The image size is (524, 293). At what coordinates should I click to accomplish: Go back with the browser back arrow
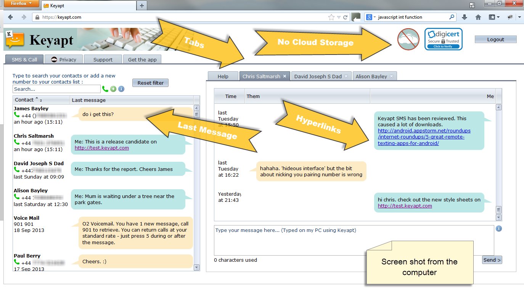(x=11, y=17)
